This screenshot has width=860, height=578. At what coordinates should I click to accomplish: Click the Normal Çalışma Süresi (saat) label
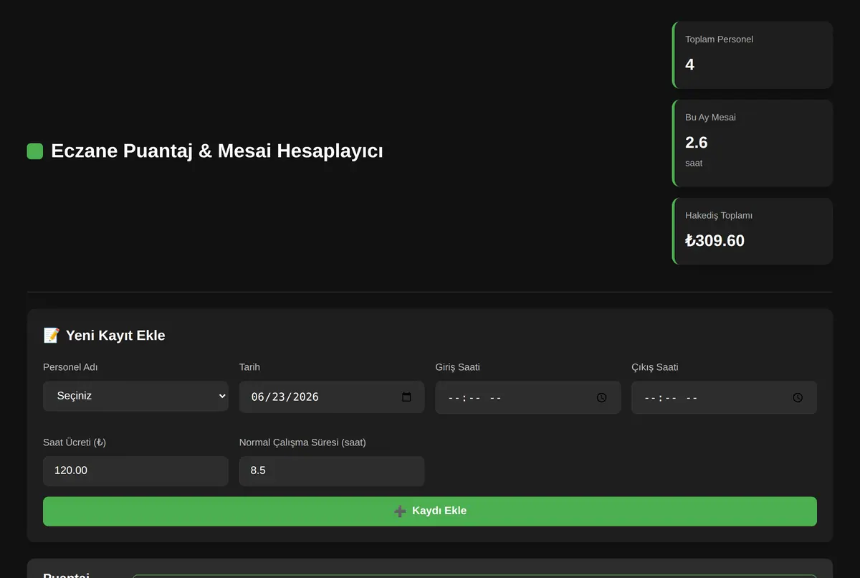click(302, 442)
